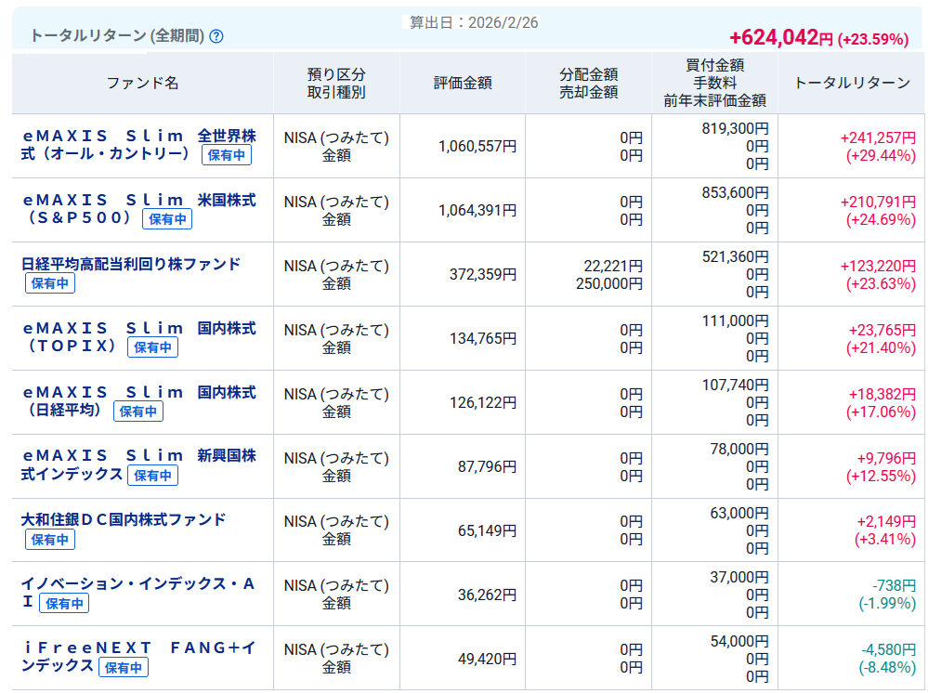
Task: Click the +210,791円 total return value
Action: coord(878,202)
